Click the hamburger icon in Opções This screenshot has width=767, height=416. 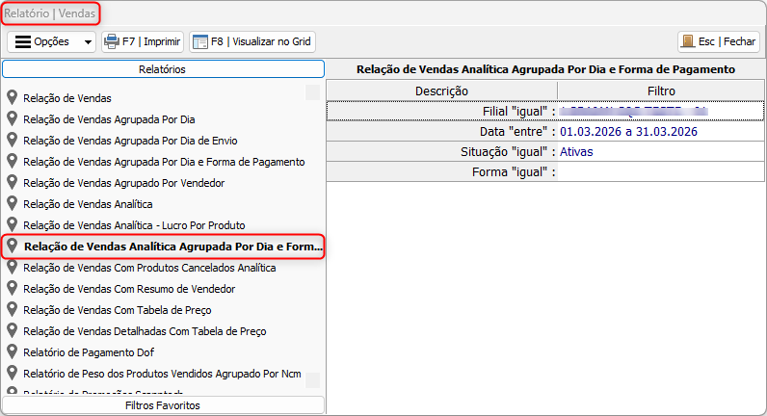click(22, 42)
